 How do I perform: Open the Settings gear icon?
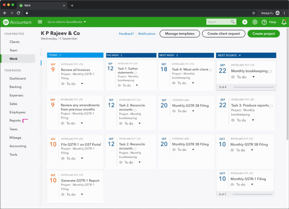tap(255, 22)
